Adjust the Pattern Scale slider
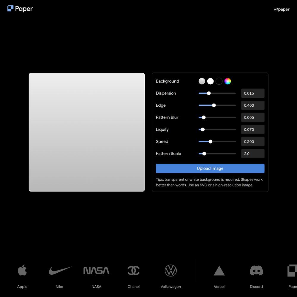Image resolution: width=297 pixels, height=297 pixels. tap(217, 154)
